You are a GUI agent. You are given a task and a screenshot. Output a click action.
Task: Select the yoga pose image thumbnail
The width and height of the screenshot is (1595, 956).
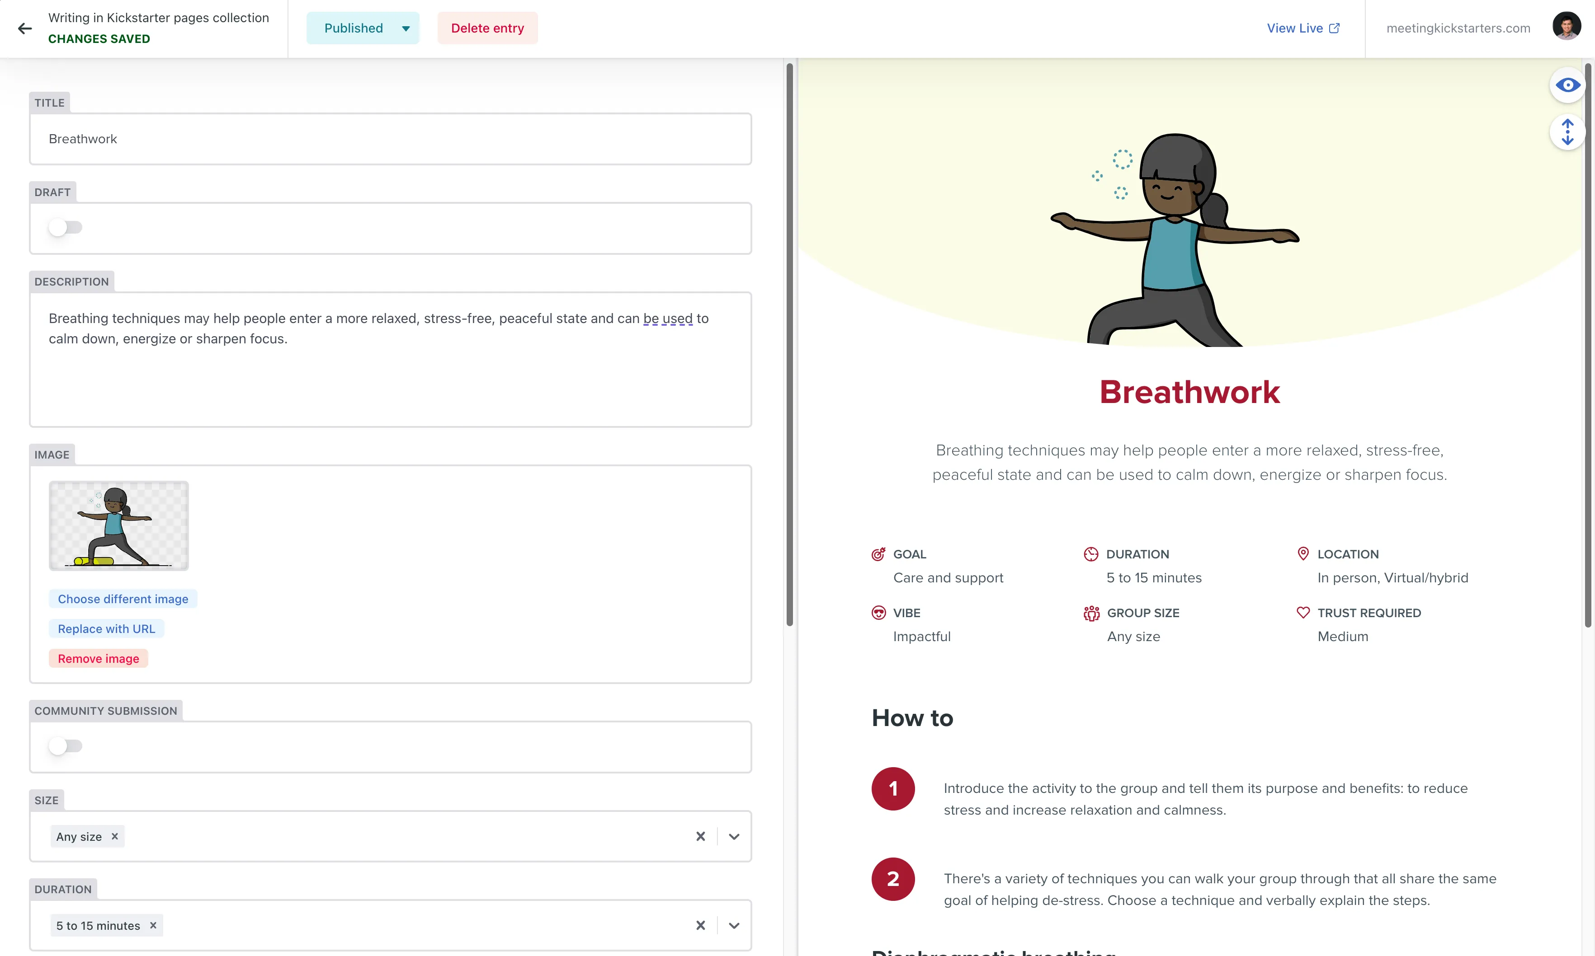click(118, 525)
